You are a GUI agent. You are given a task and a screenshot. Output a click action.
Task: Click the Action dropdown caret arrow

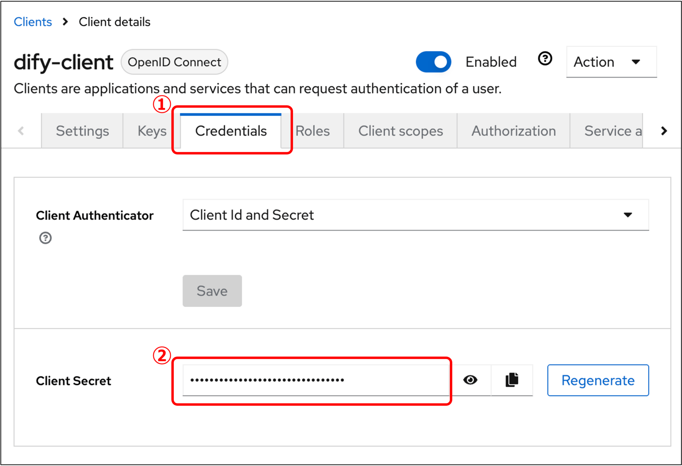pos(636,62)
